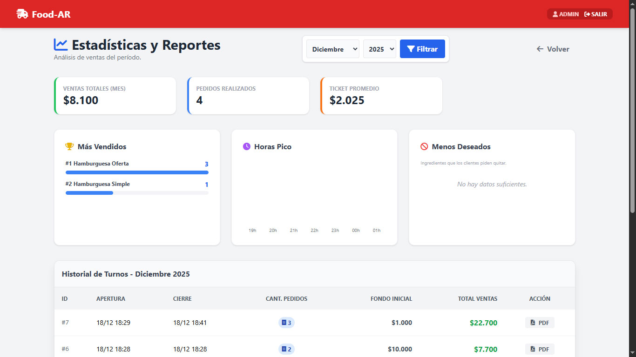This screenshot has height=357, width=636.
Task: Click the order count badge for shift #7
Action: (x=286, y=323)
